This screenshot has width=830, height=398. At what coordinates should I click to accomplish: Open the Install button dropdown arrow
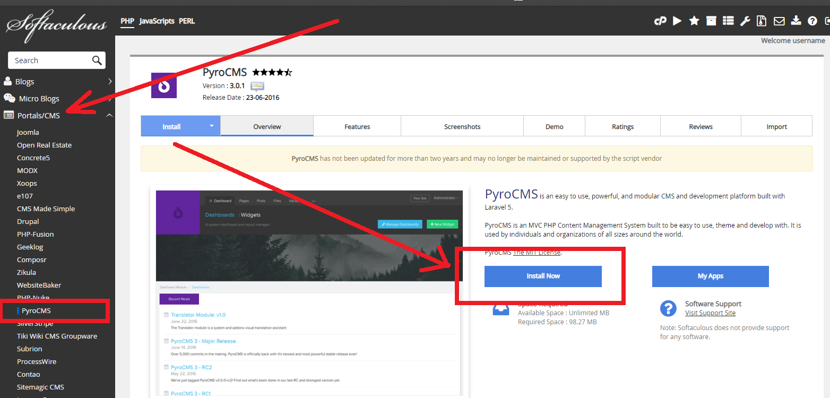click(x=211, y=126)
